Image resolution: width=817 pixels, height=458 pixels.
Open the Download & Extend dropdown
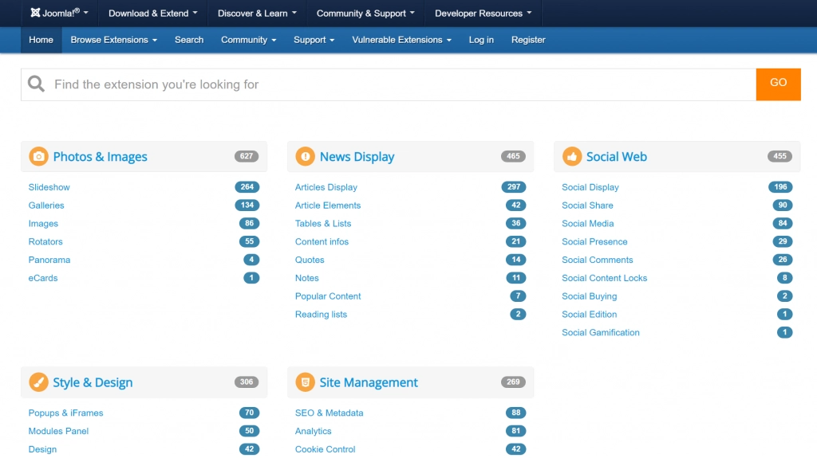(152, 14)
